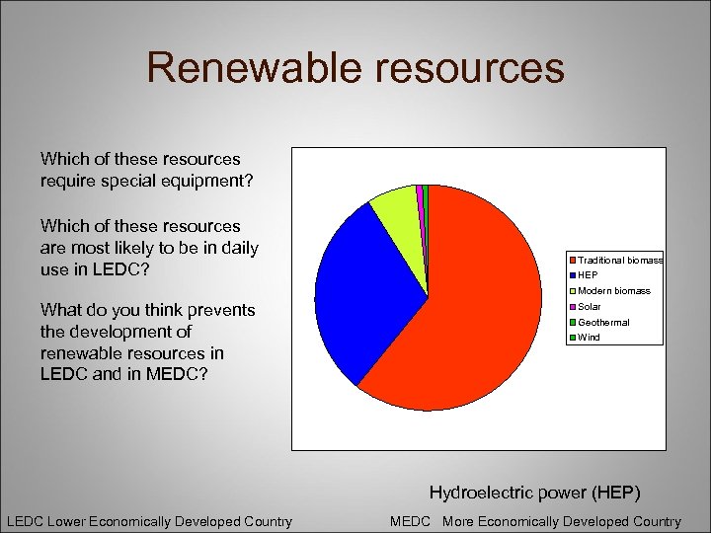The height and width of the screenshot is (533, 711).
Task: Select 'Geothermal' legend label
Action: 603,322
